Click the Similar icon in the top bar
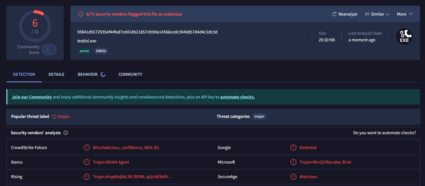Viewport: 425px width, 186px height. [x=367, y=14]
